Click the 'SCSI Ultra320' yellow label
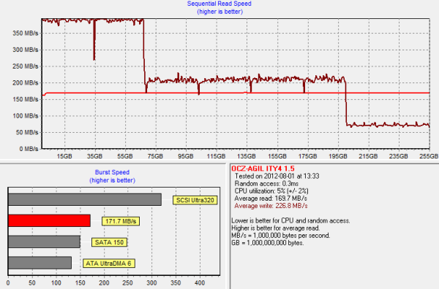Image resolution: width=439 pixels, height=289 pixels. click(x=195, y=200)
